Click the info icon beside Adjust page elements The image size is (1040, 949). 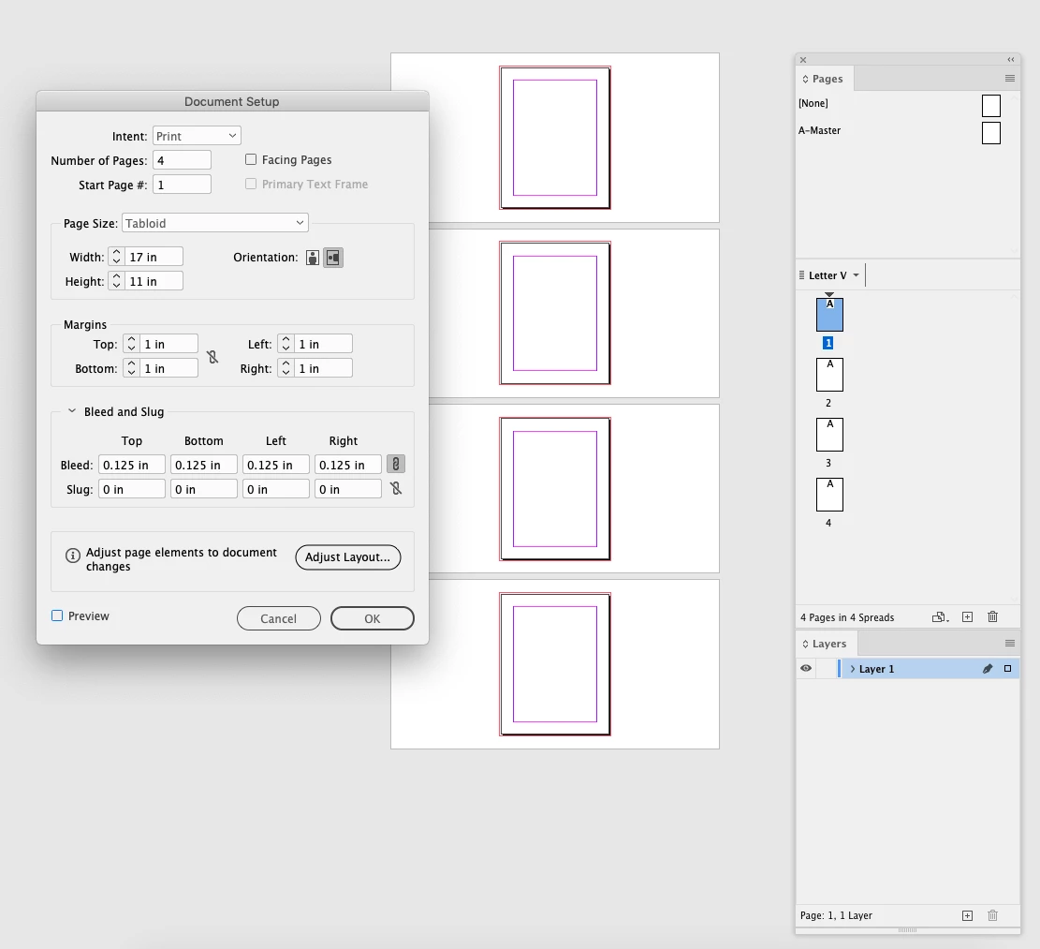(73, 556)
